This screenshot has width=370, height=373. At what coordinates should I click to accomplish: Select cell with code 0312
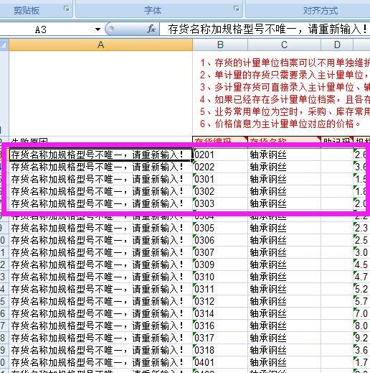220,301
